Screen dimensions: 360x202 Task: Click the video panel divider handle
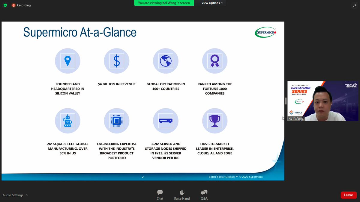286,101
